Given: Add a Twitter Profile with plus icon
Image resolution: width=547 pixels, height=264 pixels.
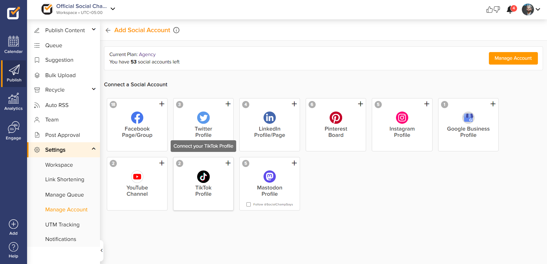Looking at the screenshot, I should point(228,104).
